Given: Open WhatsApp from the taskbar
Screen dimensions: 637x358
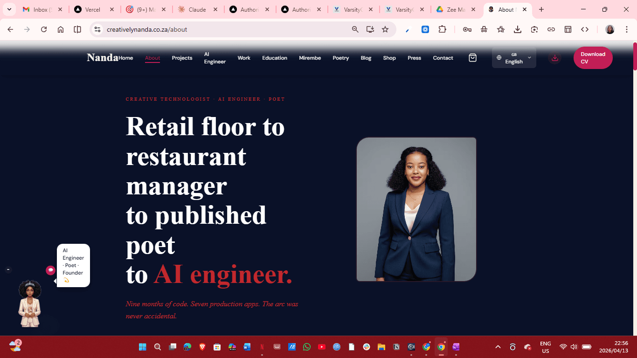Looking at the screenshot, I should point(306,347).
